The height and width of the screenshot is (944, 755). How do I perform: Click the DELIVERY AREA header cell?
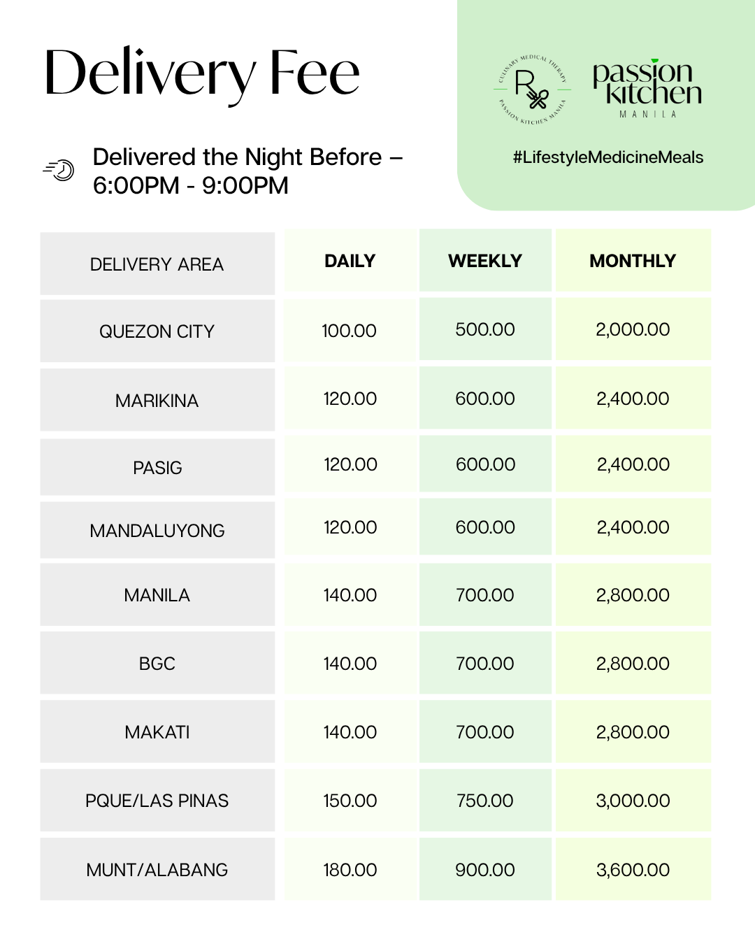[157, 264]
